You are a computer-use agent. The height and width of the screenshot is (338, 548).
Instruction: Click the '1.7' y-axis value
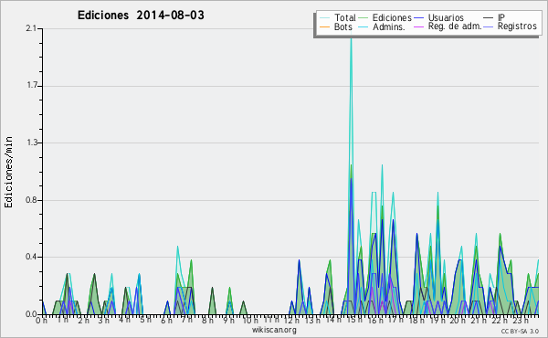coord(31,86)
